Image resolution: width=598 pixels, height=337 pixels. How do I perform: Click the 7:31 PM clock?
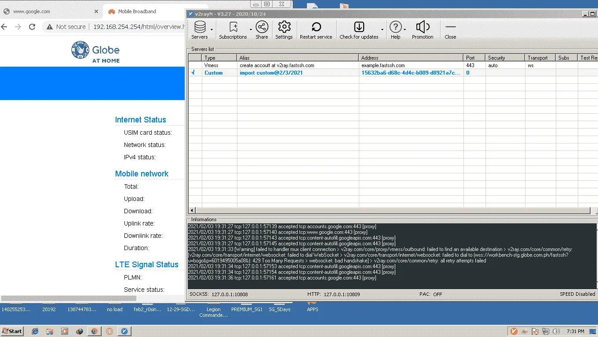click(576, 331)
